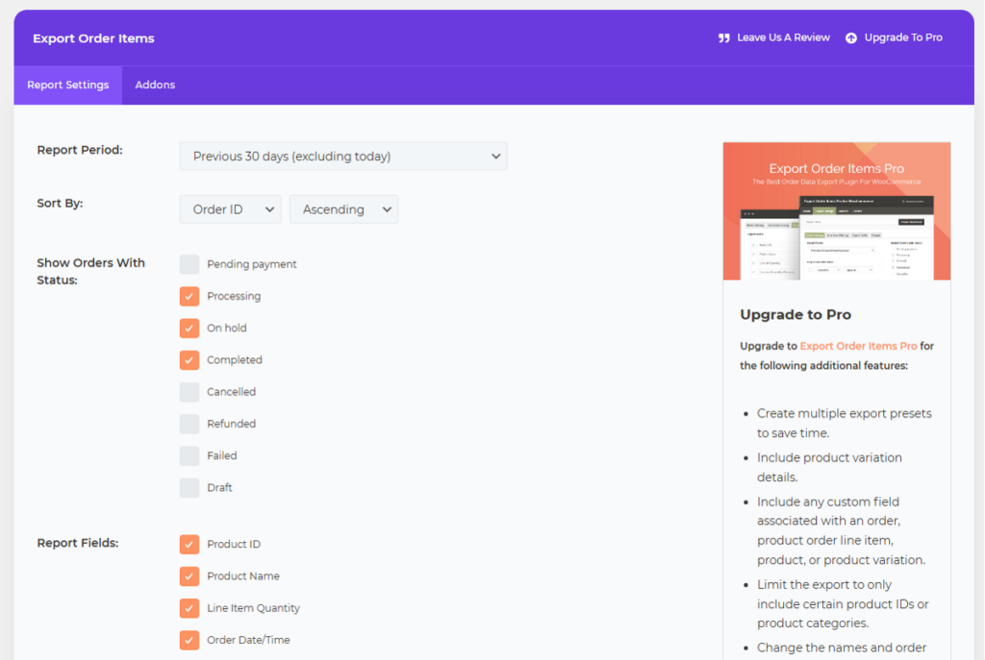Enable the Failed status checkbox
Screen dimensions: 985x660
(189, 455)
